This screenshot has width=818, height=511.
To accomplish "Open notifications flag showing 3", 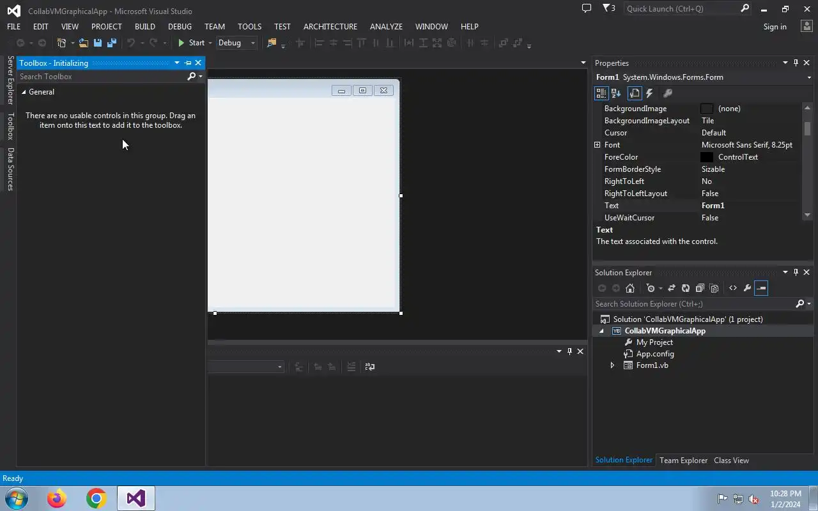I will tap(609, 8).
